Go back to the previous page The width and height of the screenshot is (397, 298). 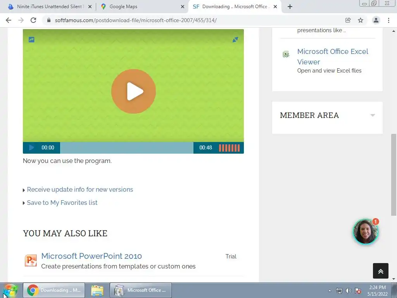[9, 20]
